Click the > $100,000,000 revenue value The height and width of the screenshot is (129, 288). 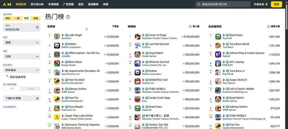click(x=190, y=37)
